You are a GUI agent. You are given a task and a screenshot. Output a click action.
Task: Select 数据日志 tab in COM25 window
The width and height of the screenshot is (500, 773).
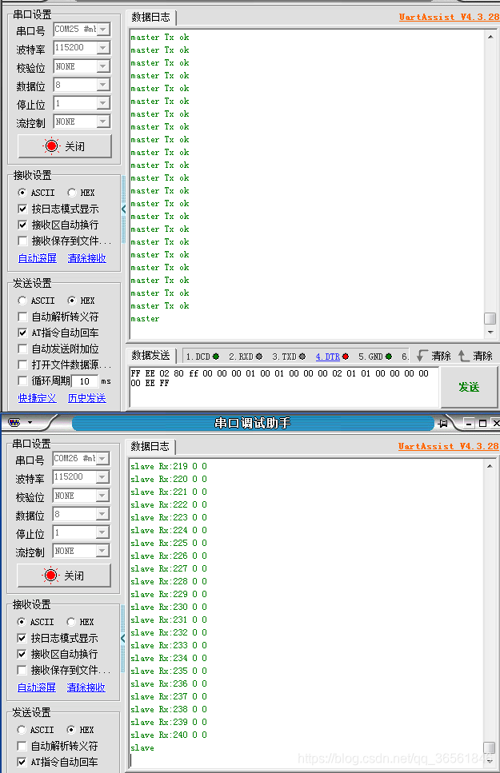pos(151,18)
